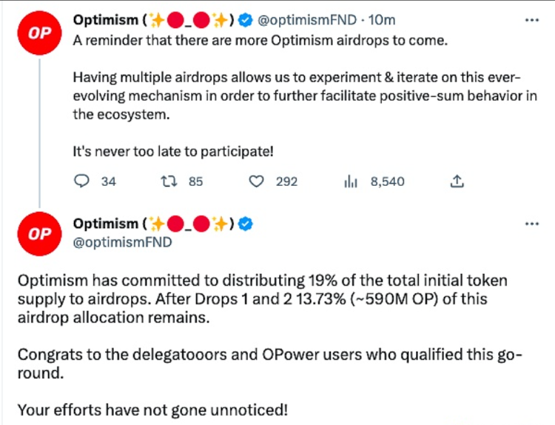Screen dimensions: 555x425
Task: Click the 85 retweet count number
Action: (x=195, y=181)
